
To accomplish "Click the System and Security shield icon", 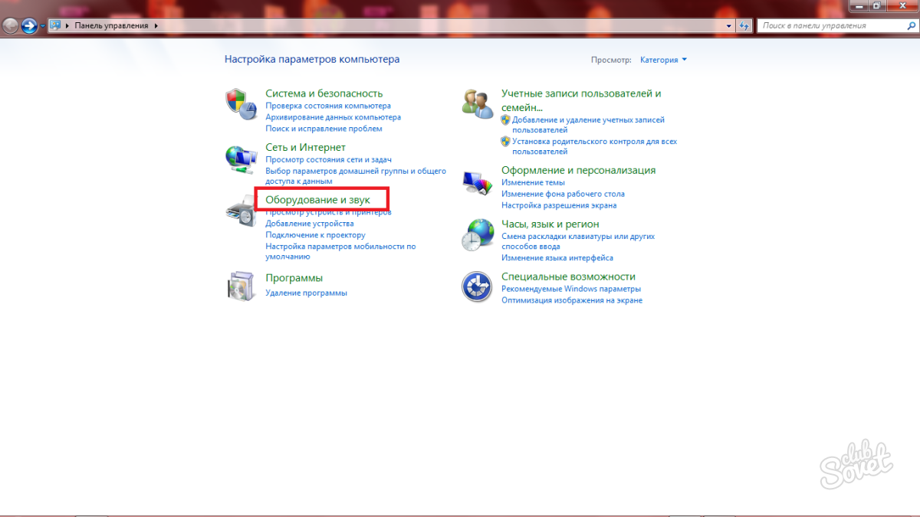I will (x=241, y=104).
